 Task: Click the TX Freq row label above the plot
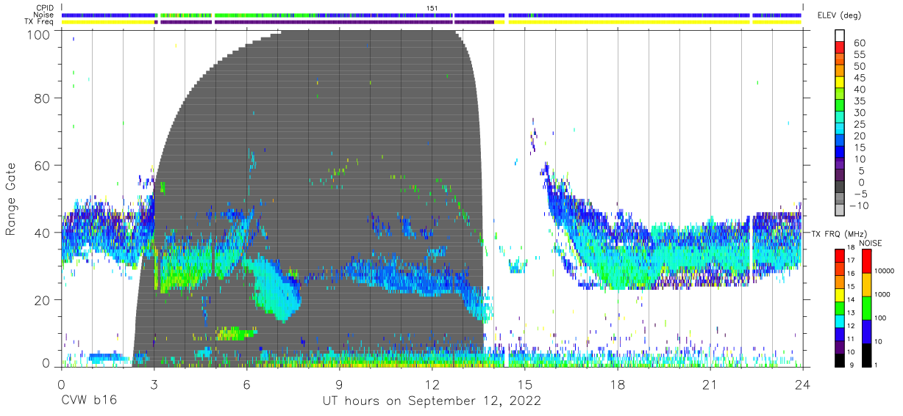[39, 22]
